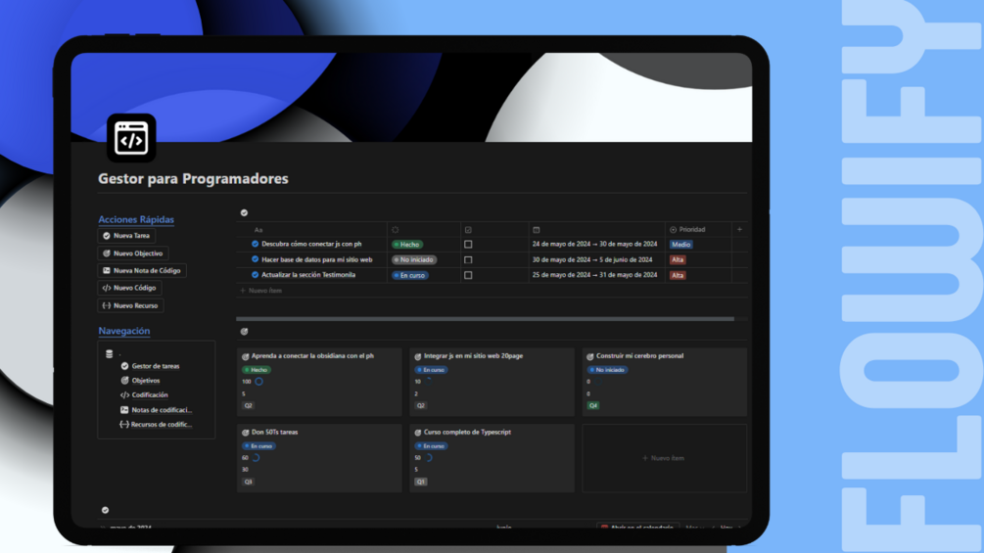984x553 pixels.
Task: Click the target icon on Aprenda a conectar card
Action: pos(246,356)
